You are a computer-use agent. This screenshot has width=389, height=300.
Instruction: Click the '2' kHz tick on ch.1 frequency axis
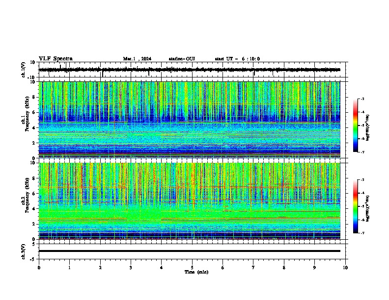[34, 143]
